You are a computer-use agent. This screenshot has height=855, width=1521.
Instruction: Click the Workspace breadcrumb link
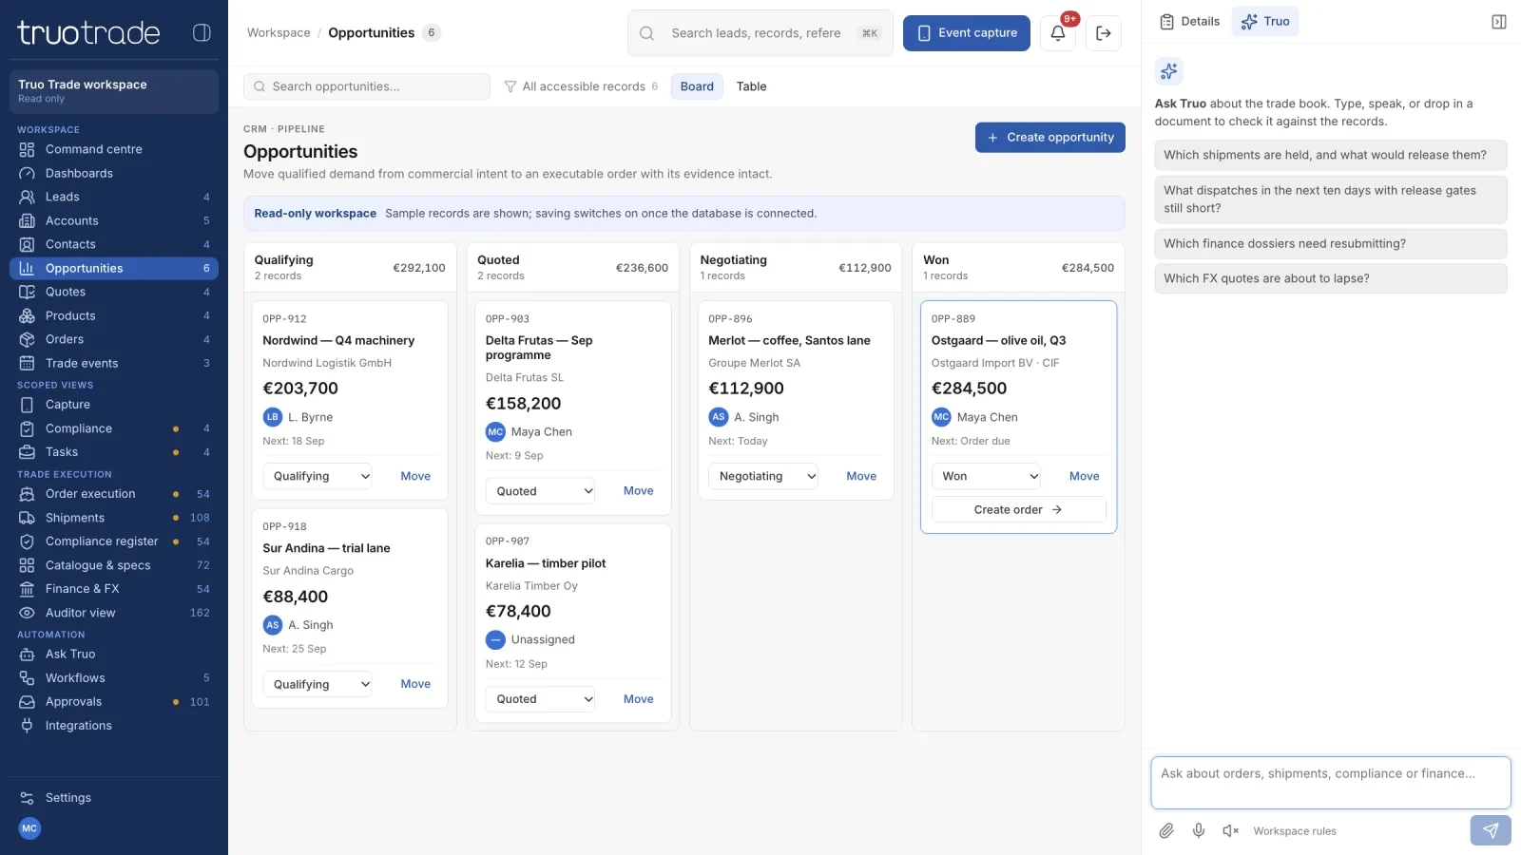[x=279, y=33]
